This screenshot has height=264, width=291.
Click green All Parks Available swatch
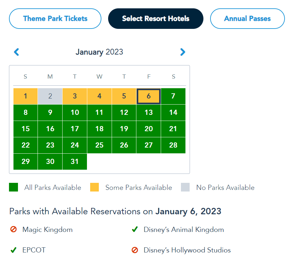click(x=13, y=187)
